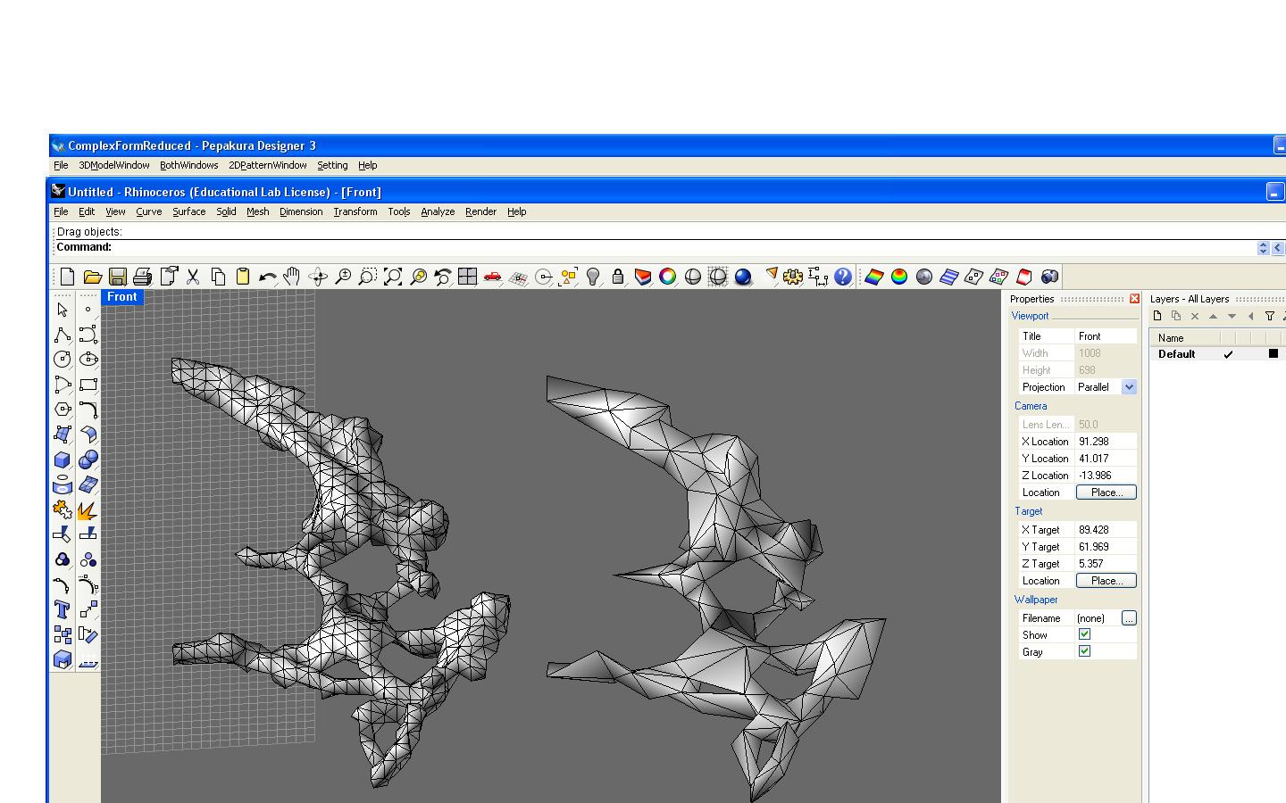Click the Save floppy disk icon

click(x=117, y=277)
